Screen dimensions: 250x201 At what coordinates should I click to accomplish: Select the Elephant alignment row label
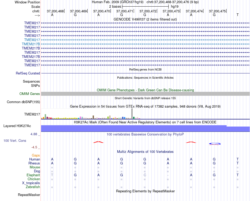coord(33,175)
